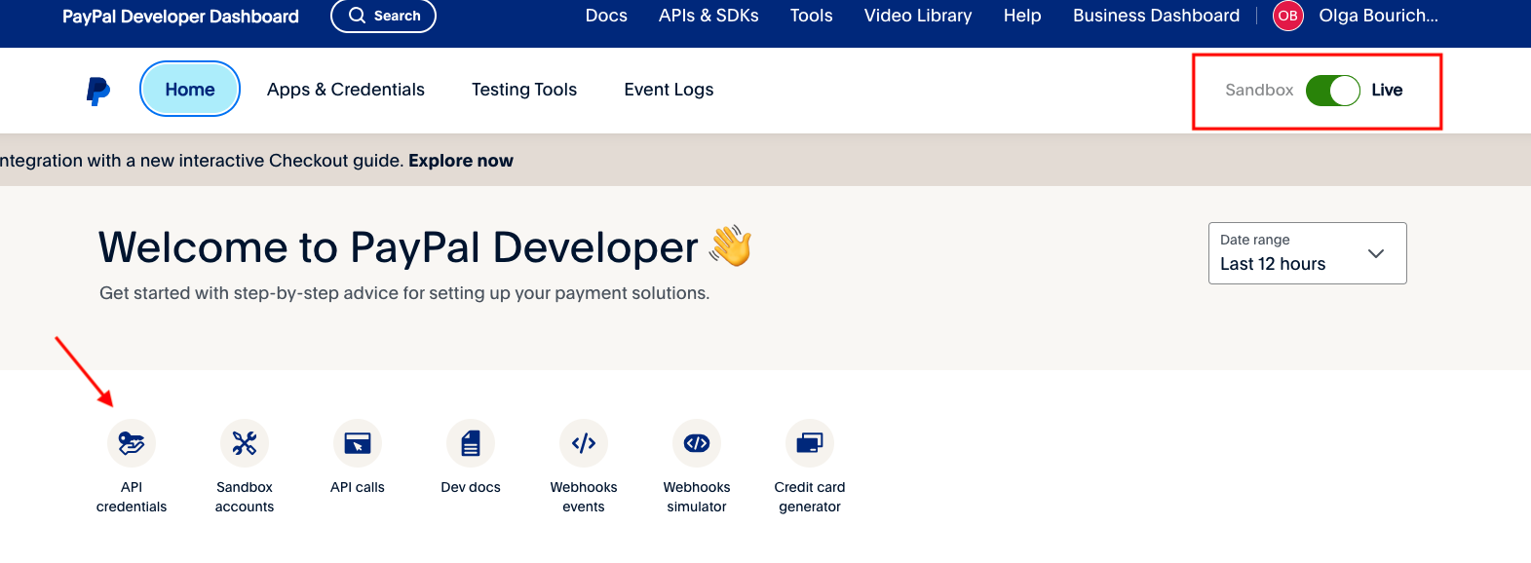The image size is (1531, 563).
Task: Click the Date range chevron arrow
Action: pos(1376,253)
